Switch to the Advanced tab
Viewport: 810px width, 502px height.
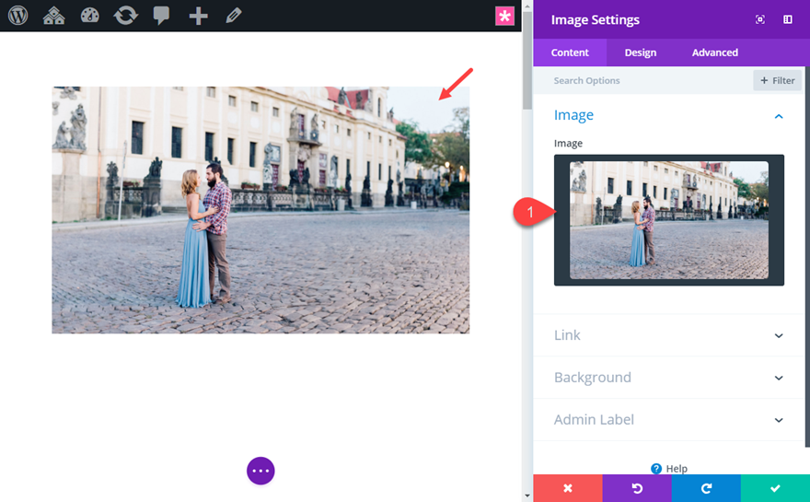click(715, 53)
